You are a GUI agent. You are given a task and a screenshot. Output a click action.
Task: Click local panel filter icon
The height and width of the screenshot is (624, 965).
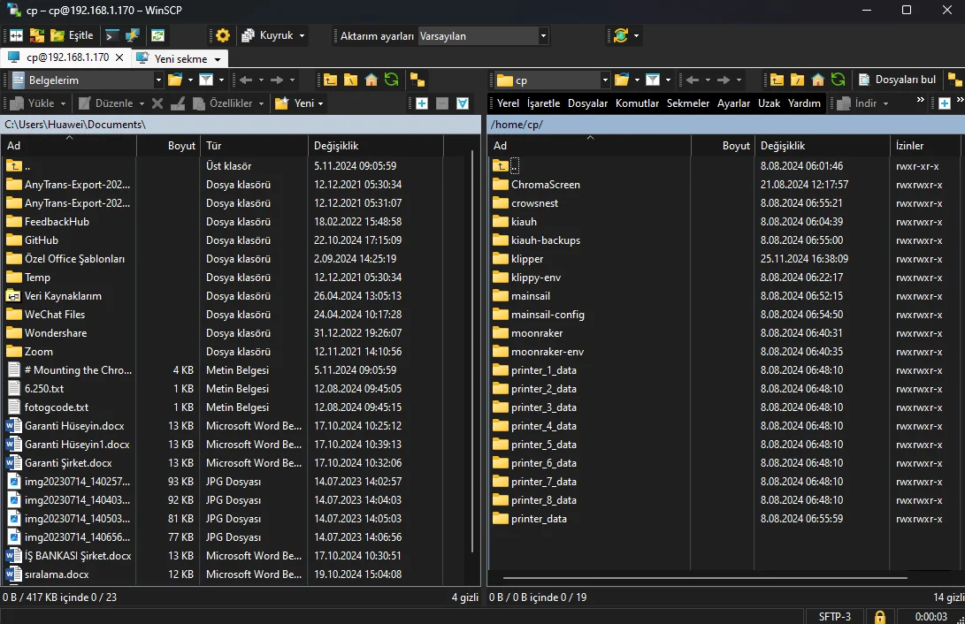point(206,80)
